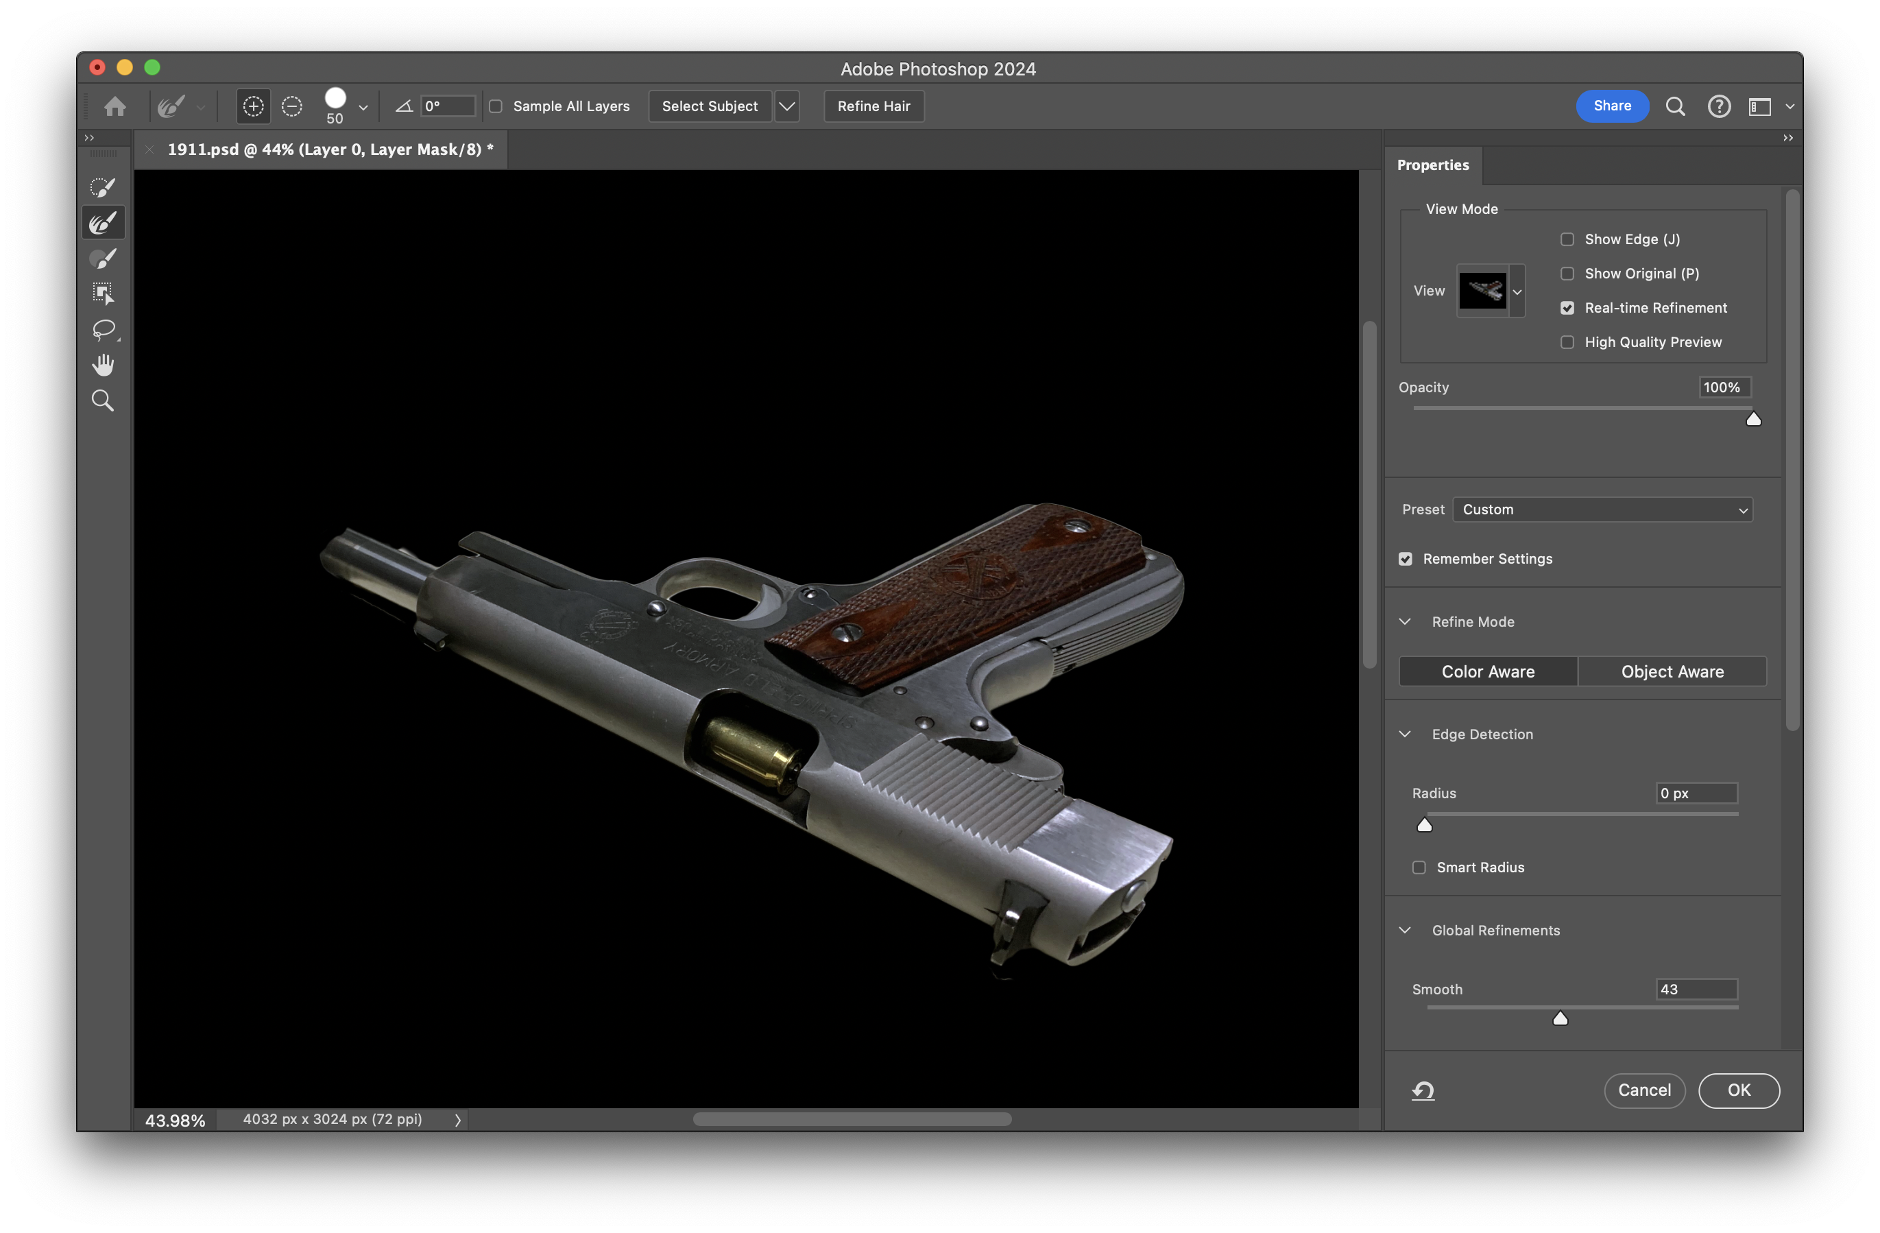Disable Real-time Refinement checkbox
Viewport: 1880px width, 1233px height.
pos(1567,308)
